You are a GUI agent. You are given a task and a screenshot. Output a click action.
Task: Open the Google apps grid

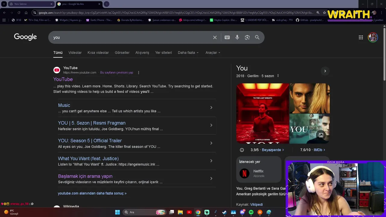pyautogui.click(x=361, y=37)
